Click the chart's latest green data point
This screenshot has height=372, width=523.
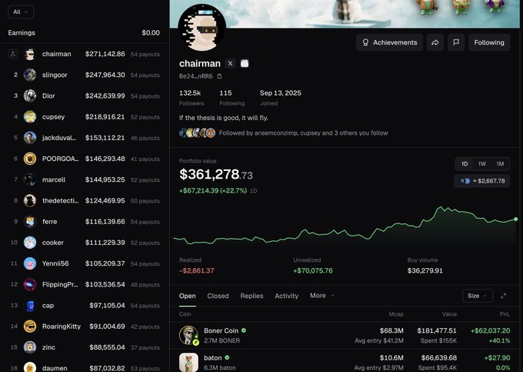[515, 219]
